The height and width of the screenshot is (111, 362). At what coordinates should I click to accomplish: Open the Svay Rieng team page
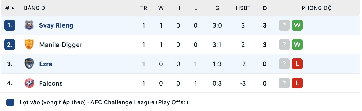56,25
